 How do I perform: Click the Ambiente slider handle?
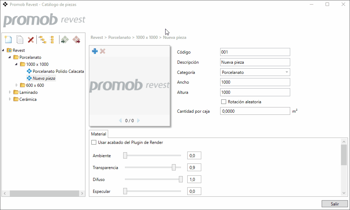[x=125, y=155]
